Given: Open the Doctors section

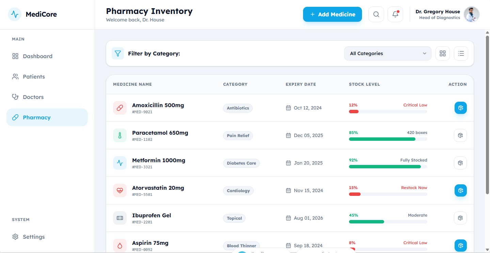Looking at the screenshot, I should 33,97.
